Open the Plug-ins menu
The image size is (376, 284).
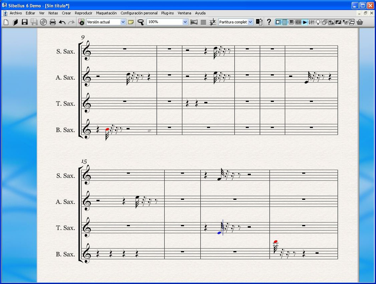(x=167, y=13)
